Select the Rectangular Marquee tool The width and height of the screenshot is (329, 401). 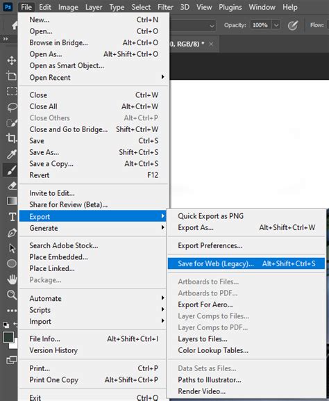pos(12,91)
